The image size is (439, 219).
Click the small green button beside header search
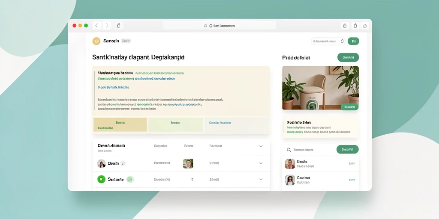coord(353,41)
